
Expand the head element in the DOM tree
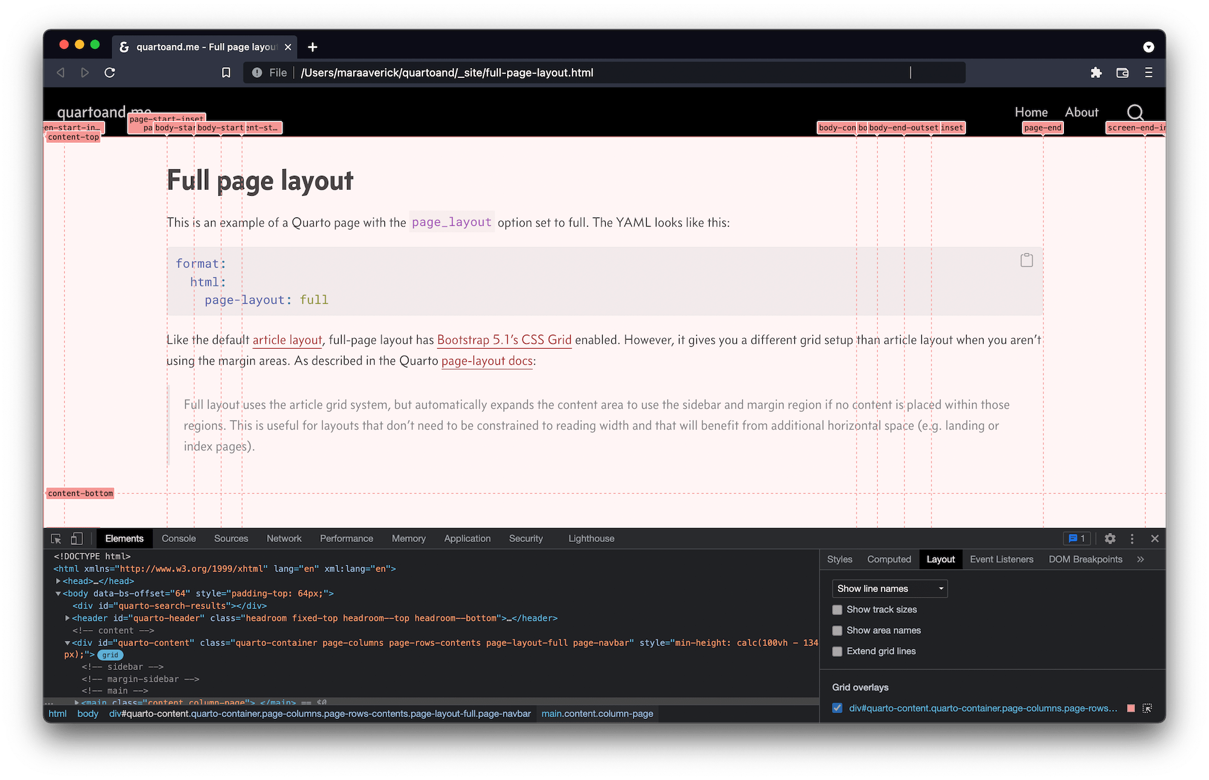pyautogui.click(x=59, y=581)
